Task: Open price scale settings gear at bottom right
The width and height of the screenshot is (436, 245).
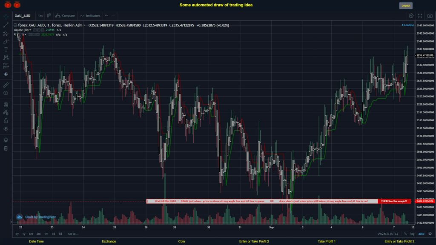Action: point(430,234)
